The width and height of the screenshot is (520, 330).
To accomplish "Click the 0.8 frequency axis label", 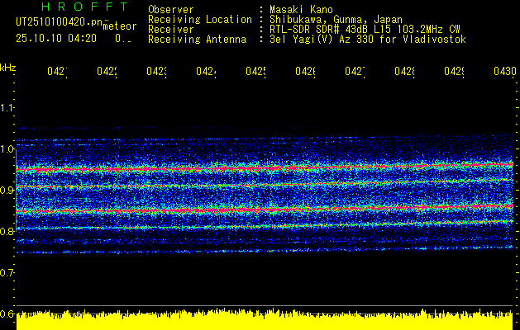I will 7,231.
